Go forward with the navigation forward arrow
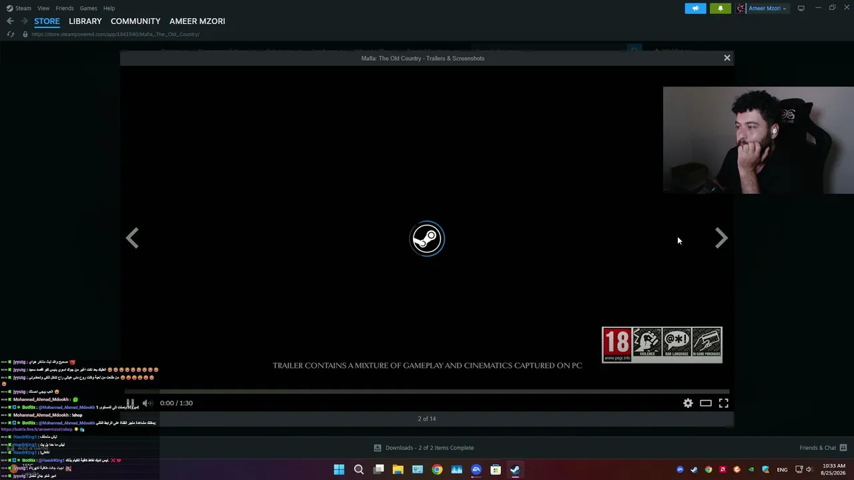The width and height of the screenshot is (854, 480). 24,21
